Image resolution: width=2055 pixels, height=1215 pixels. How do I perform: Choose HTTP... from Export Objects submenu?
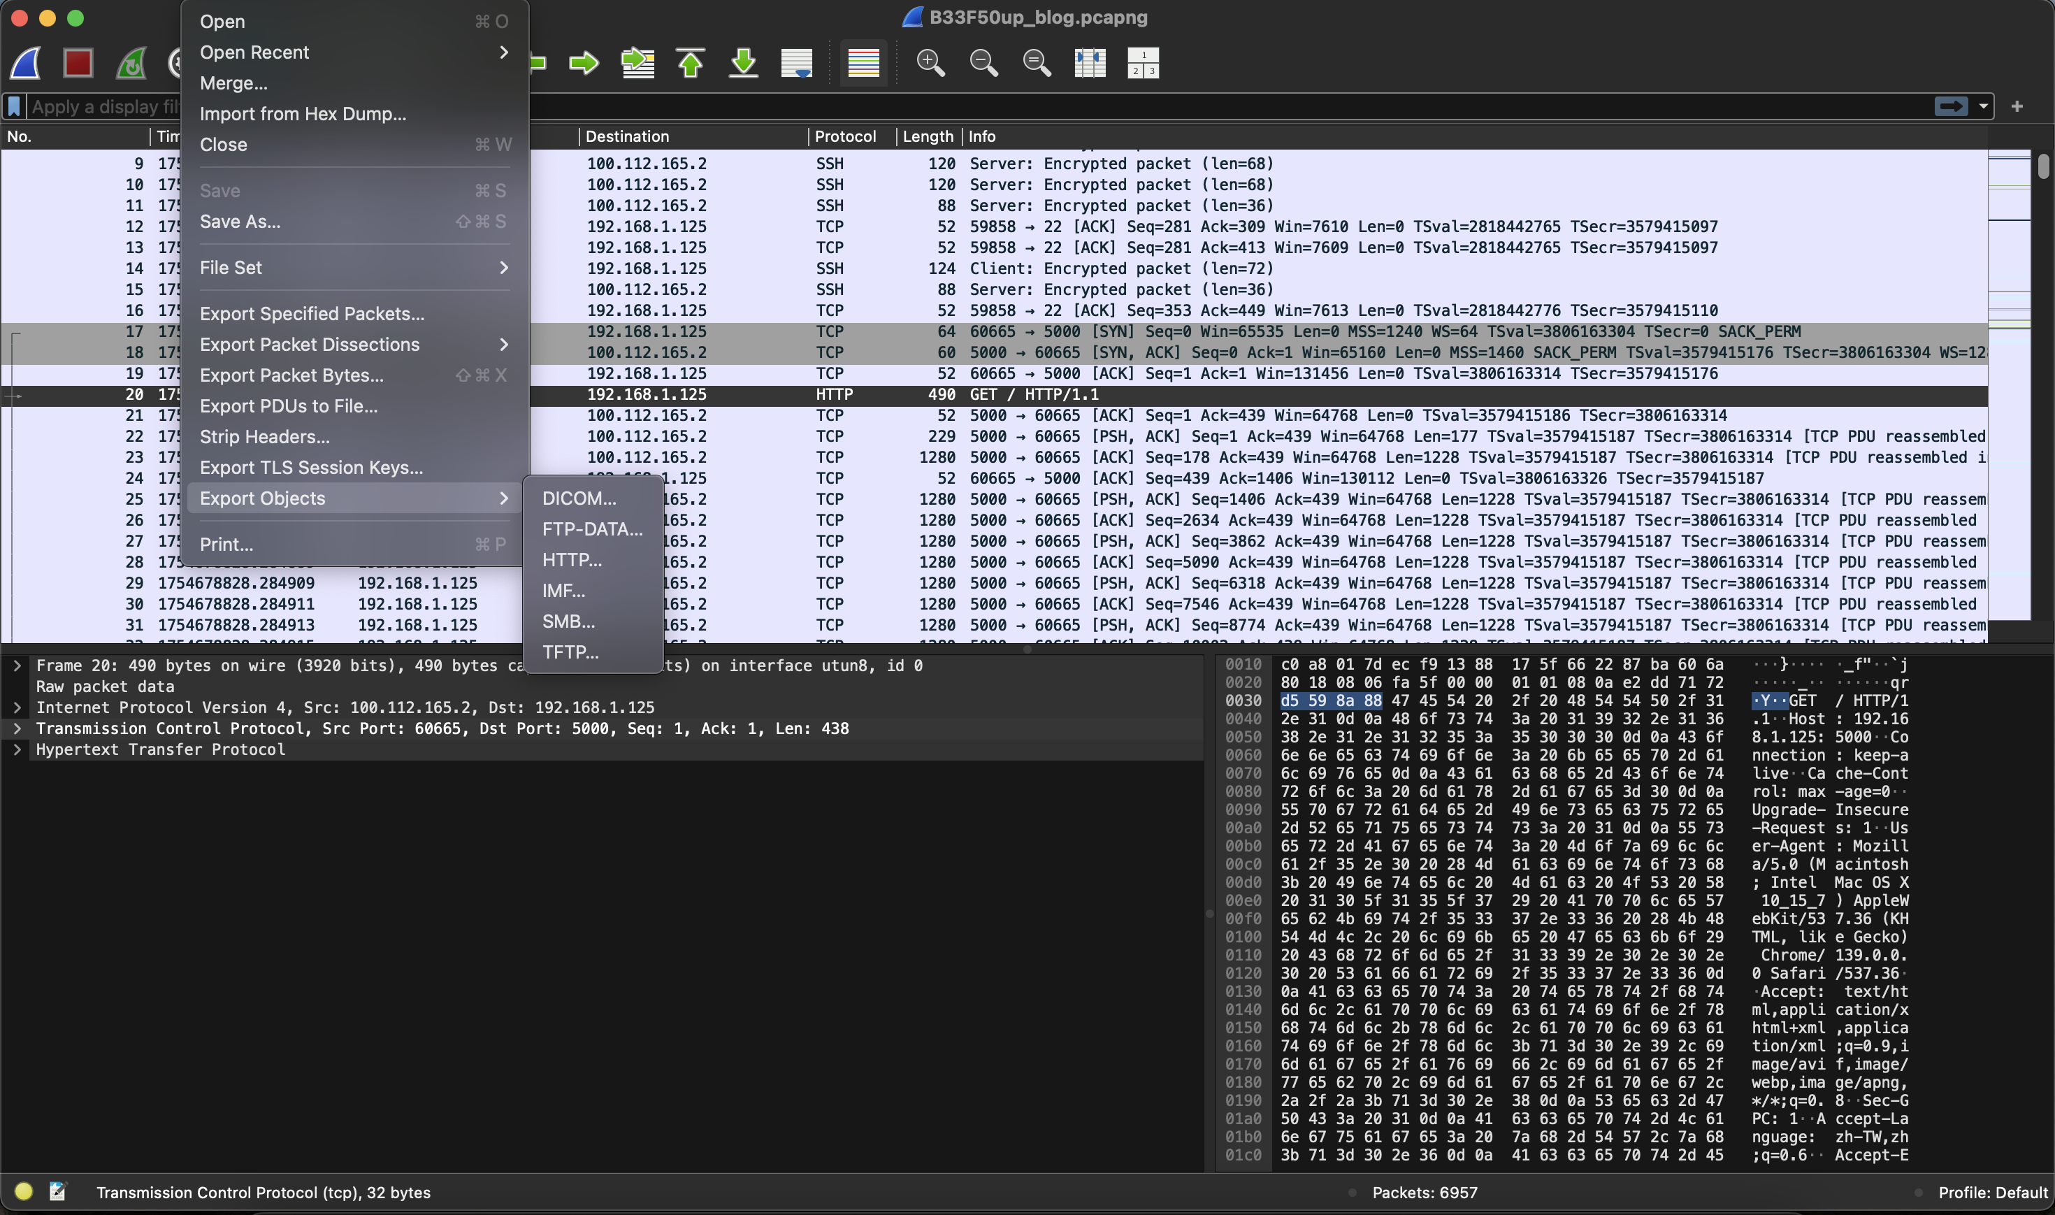click(x=571, y=560)
